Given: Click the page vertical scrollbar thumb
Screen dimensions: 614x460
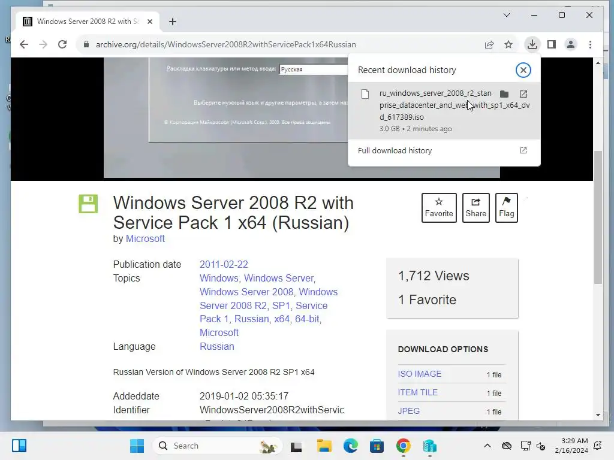Looking at the screenshot, I should pos(598,217).
